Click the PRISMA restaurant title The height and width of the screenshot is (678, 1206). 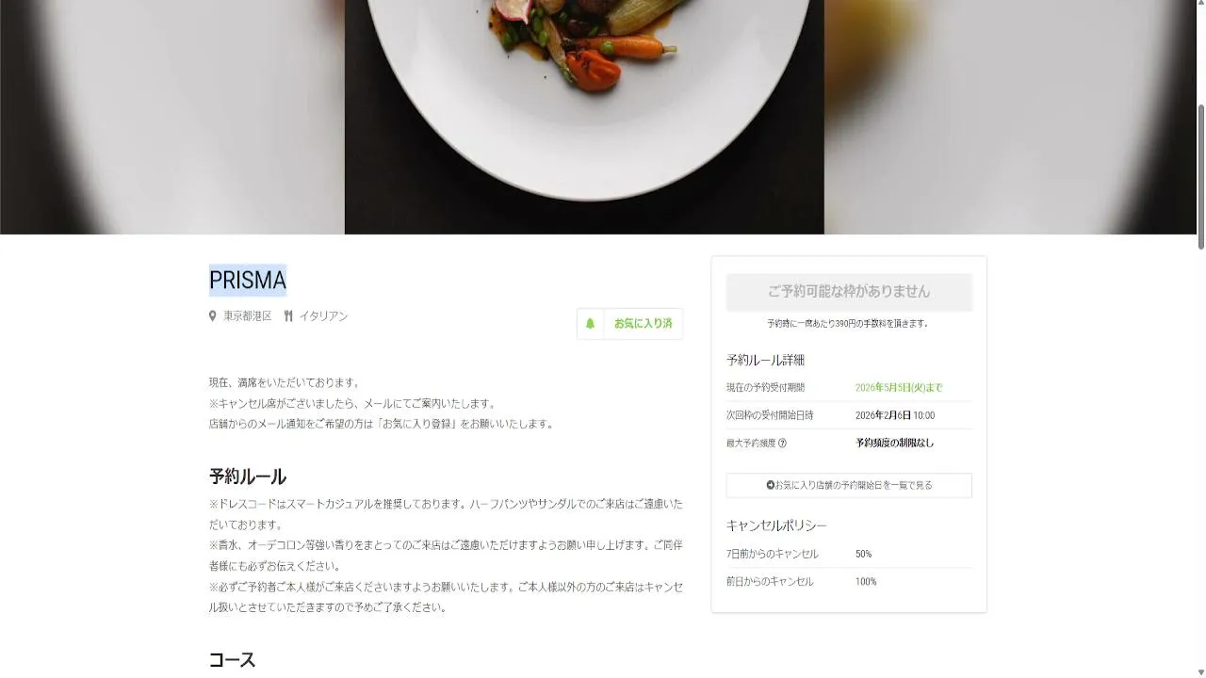(x=248, y=280)
